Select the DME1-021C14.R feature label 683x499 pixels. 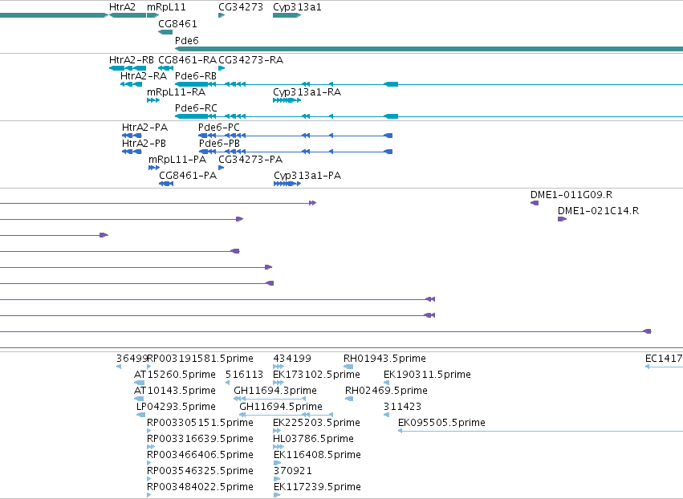click(598, 211)
